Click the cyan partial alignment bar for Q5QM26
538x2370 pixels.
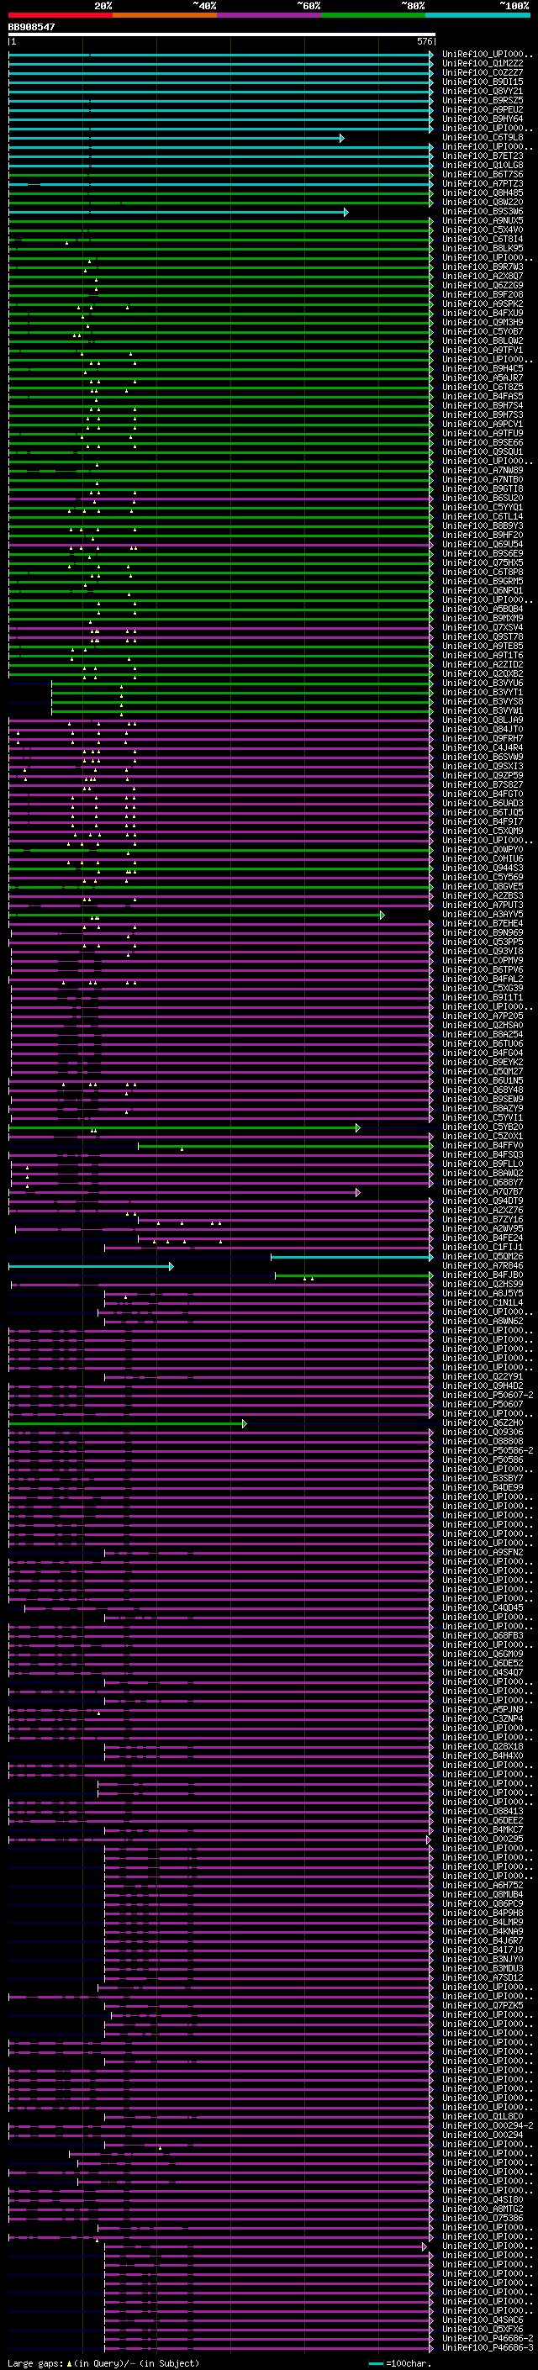click(351, 1257)
